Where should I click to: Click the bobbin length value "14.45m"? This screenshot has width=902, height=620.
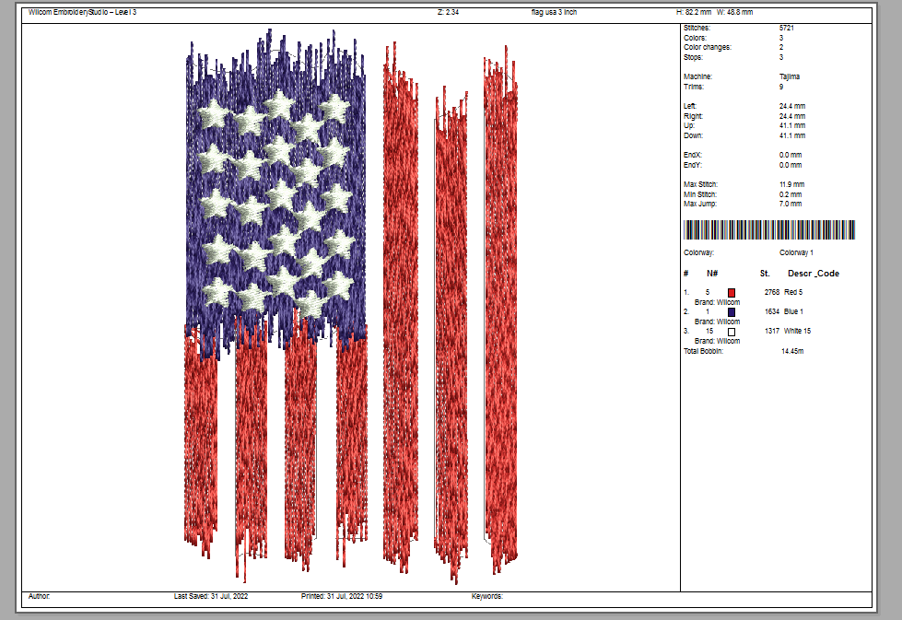pyautogui.click(x=792, y=351)
